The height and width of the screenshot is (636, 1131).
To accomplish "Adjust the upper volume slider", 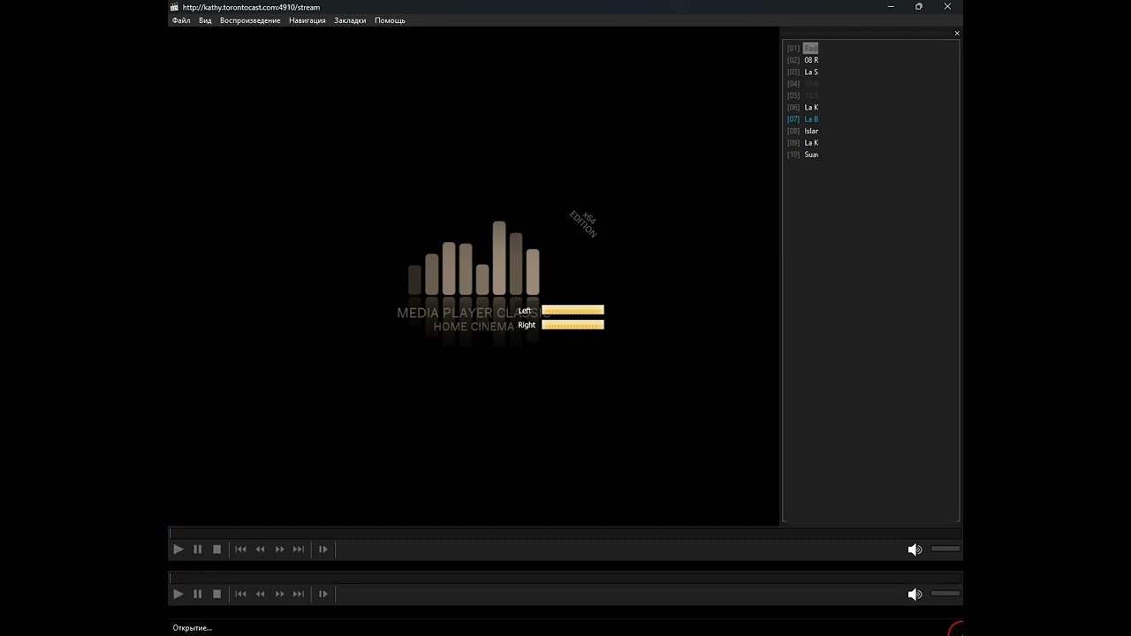I will pos(945,549).
